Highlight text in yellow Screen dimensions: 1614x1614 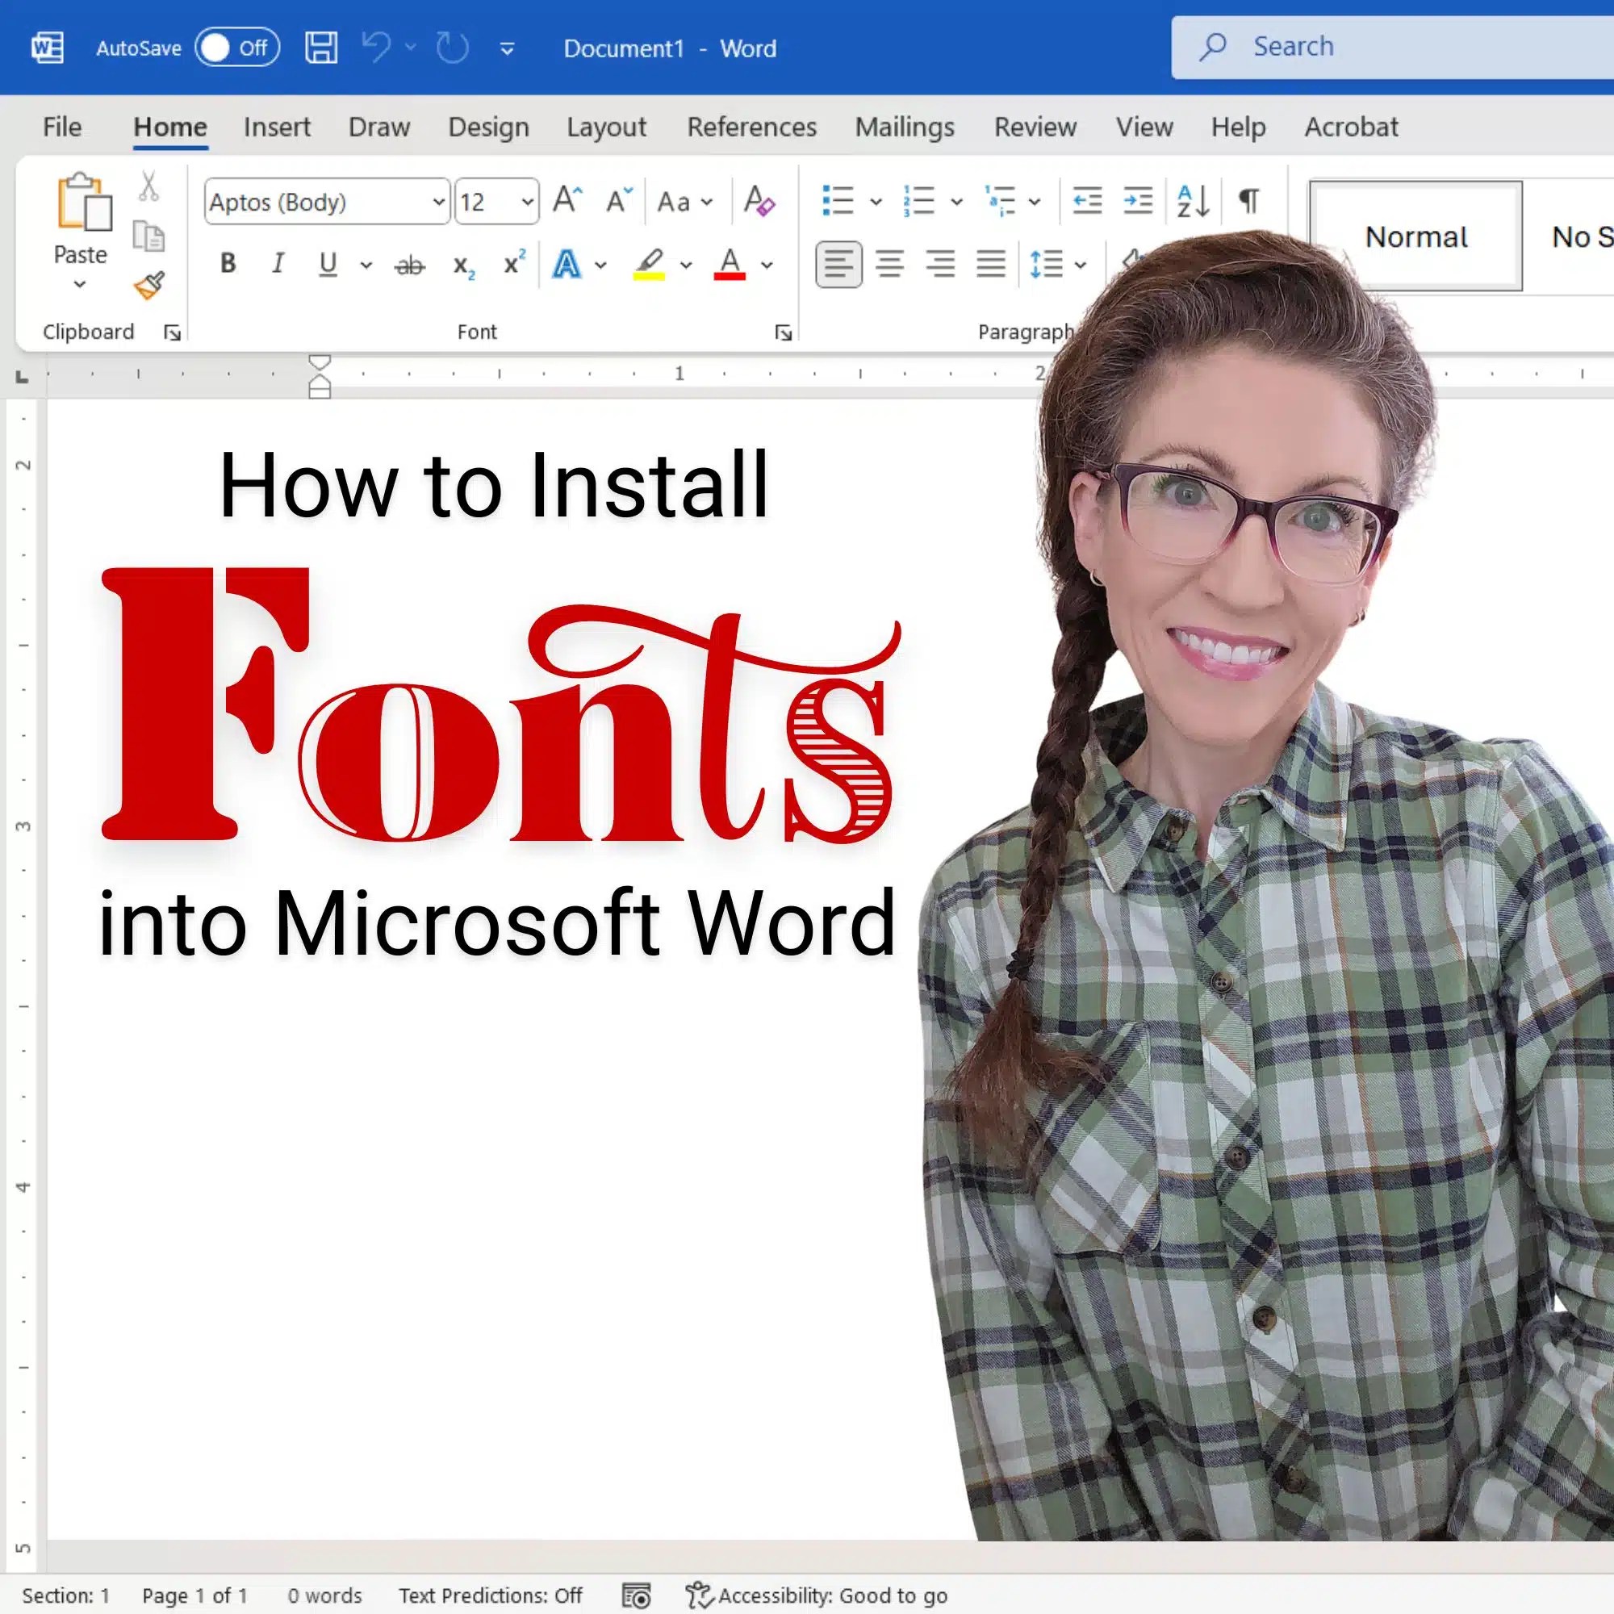[649, 265]
